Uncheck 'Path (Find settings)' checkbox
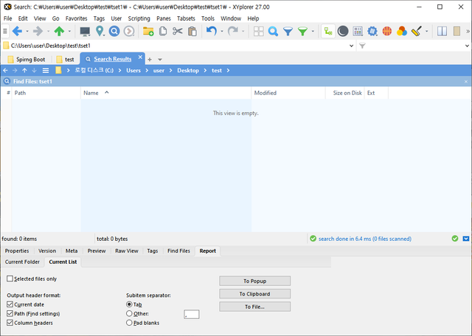Screen dimensions: 472x336 pyautogui.click(x=10, y=313)
